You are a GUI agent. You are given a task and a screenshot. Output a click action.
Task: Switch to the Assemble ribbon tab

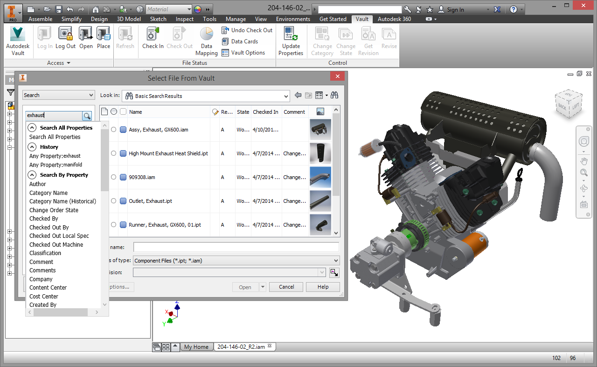point(41,19)
